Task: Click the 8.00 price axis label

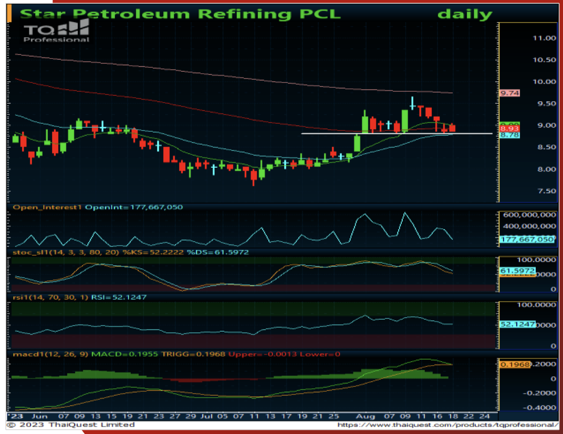Action: (x=546, y=169)
